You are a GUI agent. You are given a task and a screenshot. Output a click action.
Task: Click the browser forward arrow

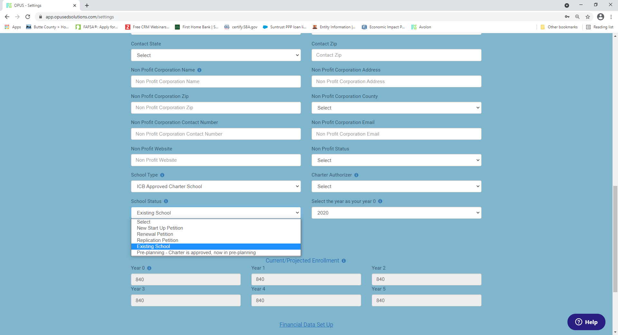click(17, 17)
